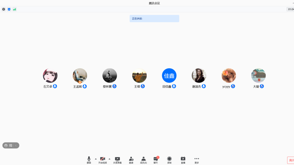Open the 更多 more options menu
The image size is (294, 165).
pyautogui.click(x=197, y=160)
